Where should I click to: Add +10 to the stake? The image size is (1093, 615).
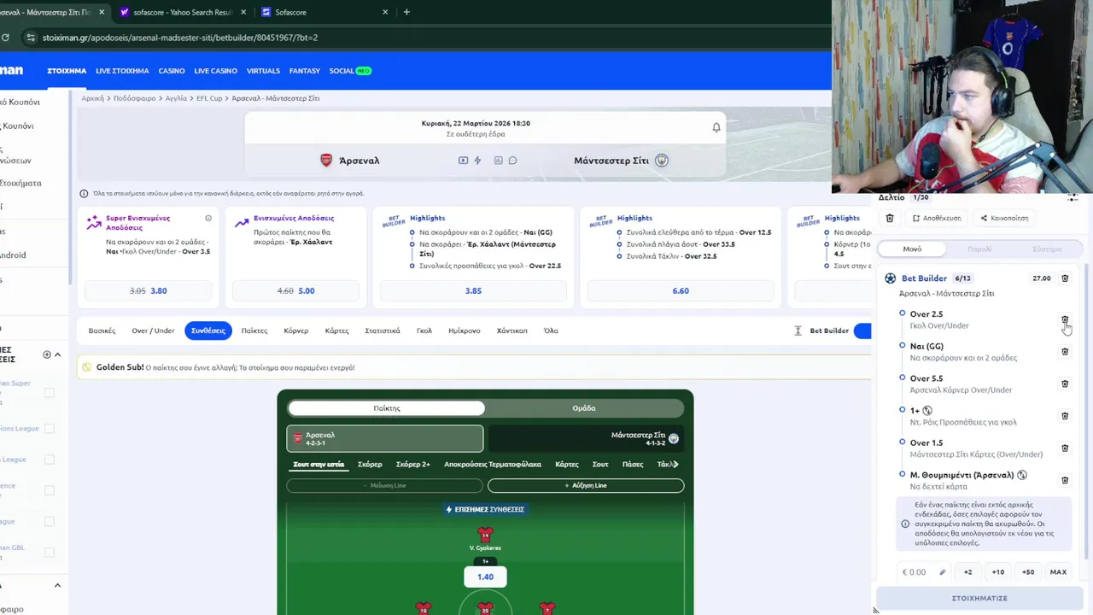[x=998, y=572]
